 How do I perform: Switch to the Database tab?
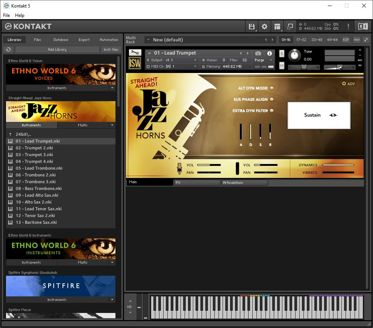pyautogui.click(x=61, y=40)
